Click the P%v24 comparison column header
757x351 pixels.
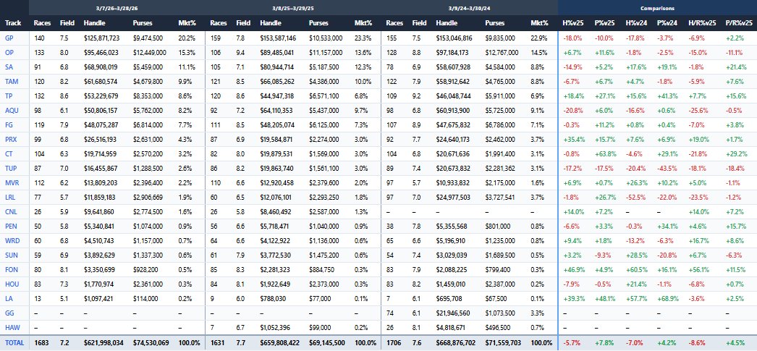(x=668, y=22)
